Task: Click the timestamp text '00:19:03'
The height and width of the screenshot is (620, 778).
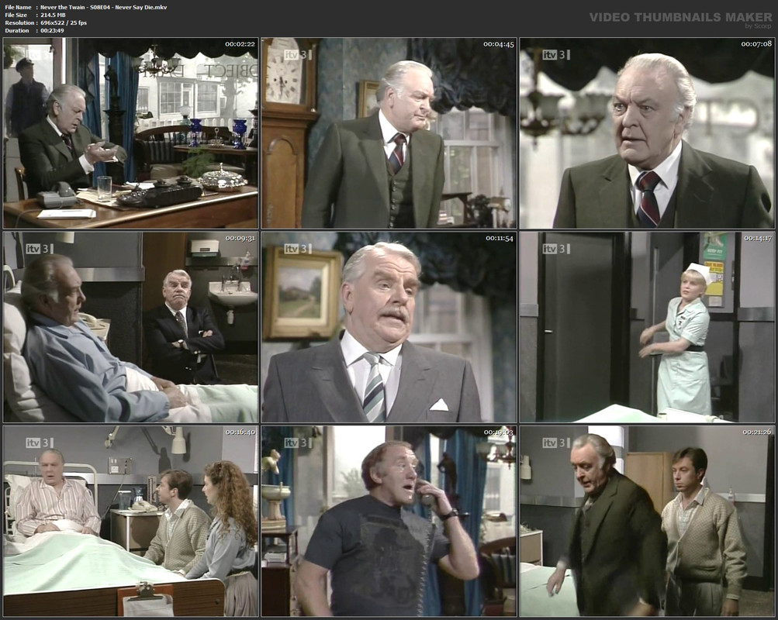Action: (498, 432)
